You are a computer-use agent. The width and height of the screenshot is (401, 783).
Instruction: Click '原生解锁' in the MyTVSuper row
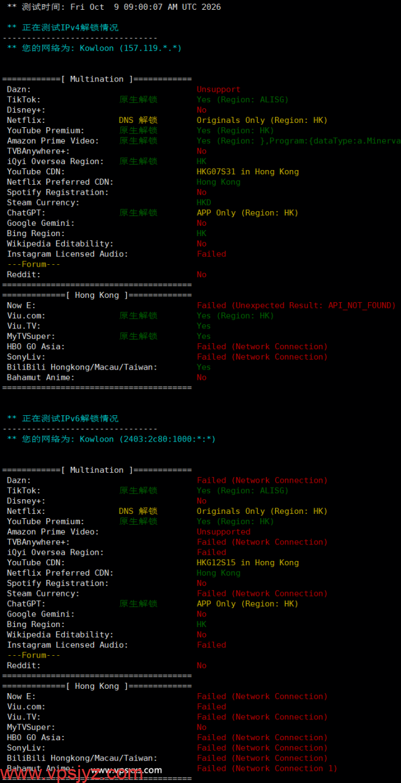(x=138, y=336)
